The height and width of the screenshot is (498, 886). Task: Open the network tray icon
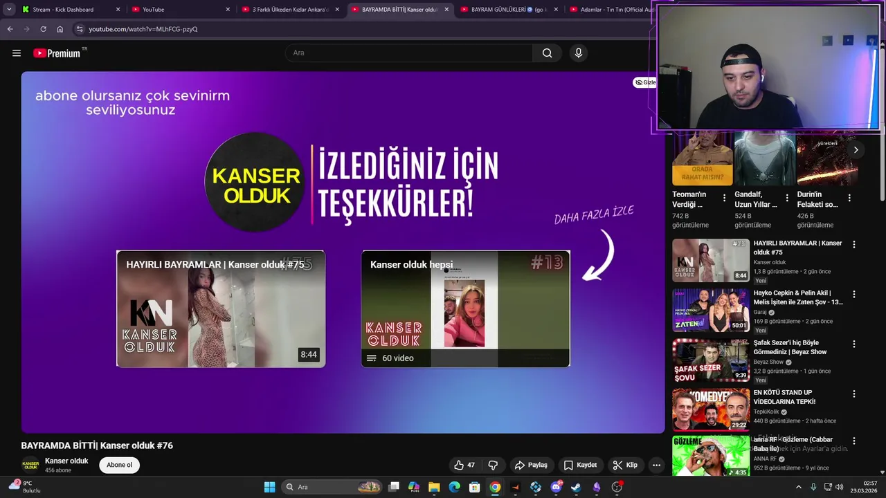click(828, 487)
